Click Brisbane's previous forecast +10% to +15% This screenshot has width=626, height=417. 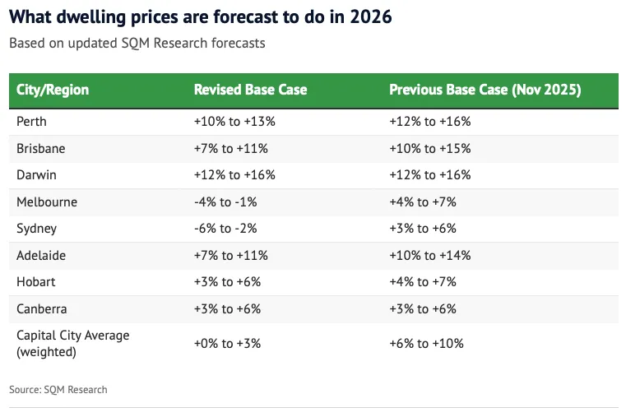tap(430, 148)
